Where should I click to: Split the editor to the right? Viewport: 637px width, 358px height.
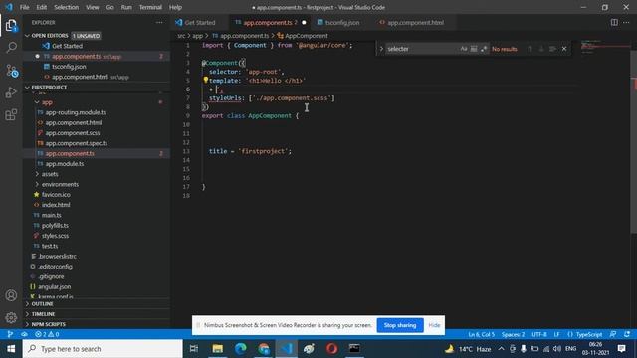[x=614, y=22]
